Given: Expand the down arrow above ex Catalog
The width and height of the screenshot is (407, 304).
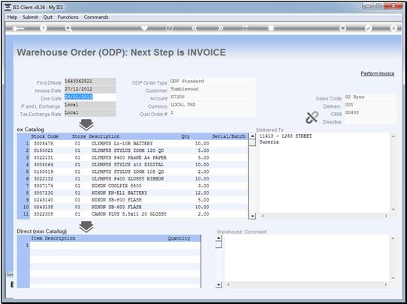Looking at the screenshot, I should (x=86, y=125).
